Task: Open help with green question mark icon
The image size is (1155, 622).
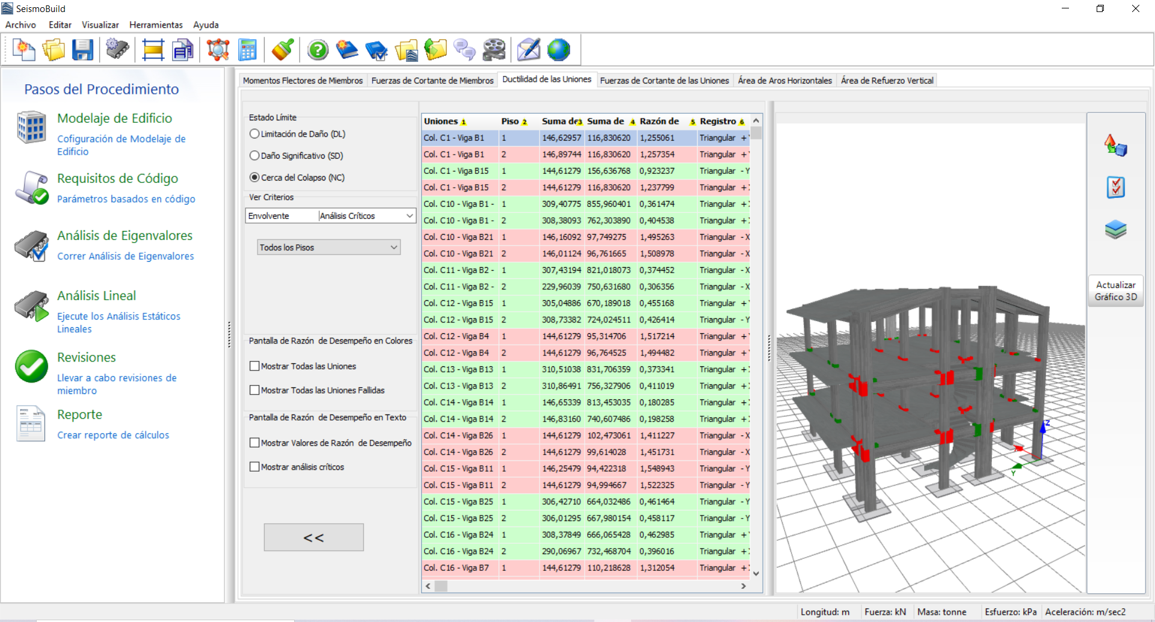Action: coord(318,50)
